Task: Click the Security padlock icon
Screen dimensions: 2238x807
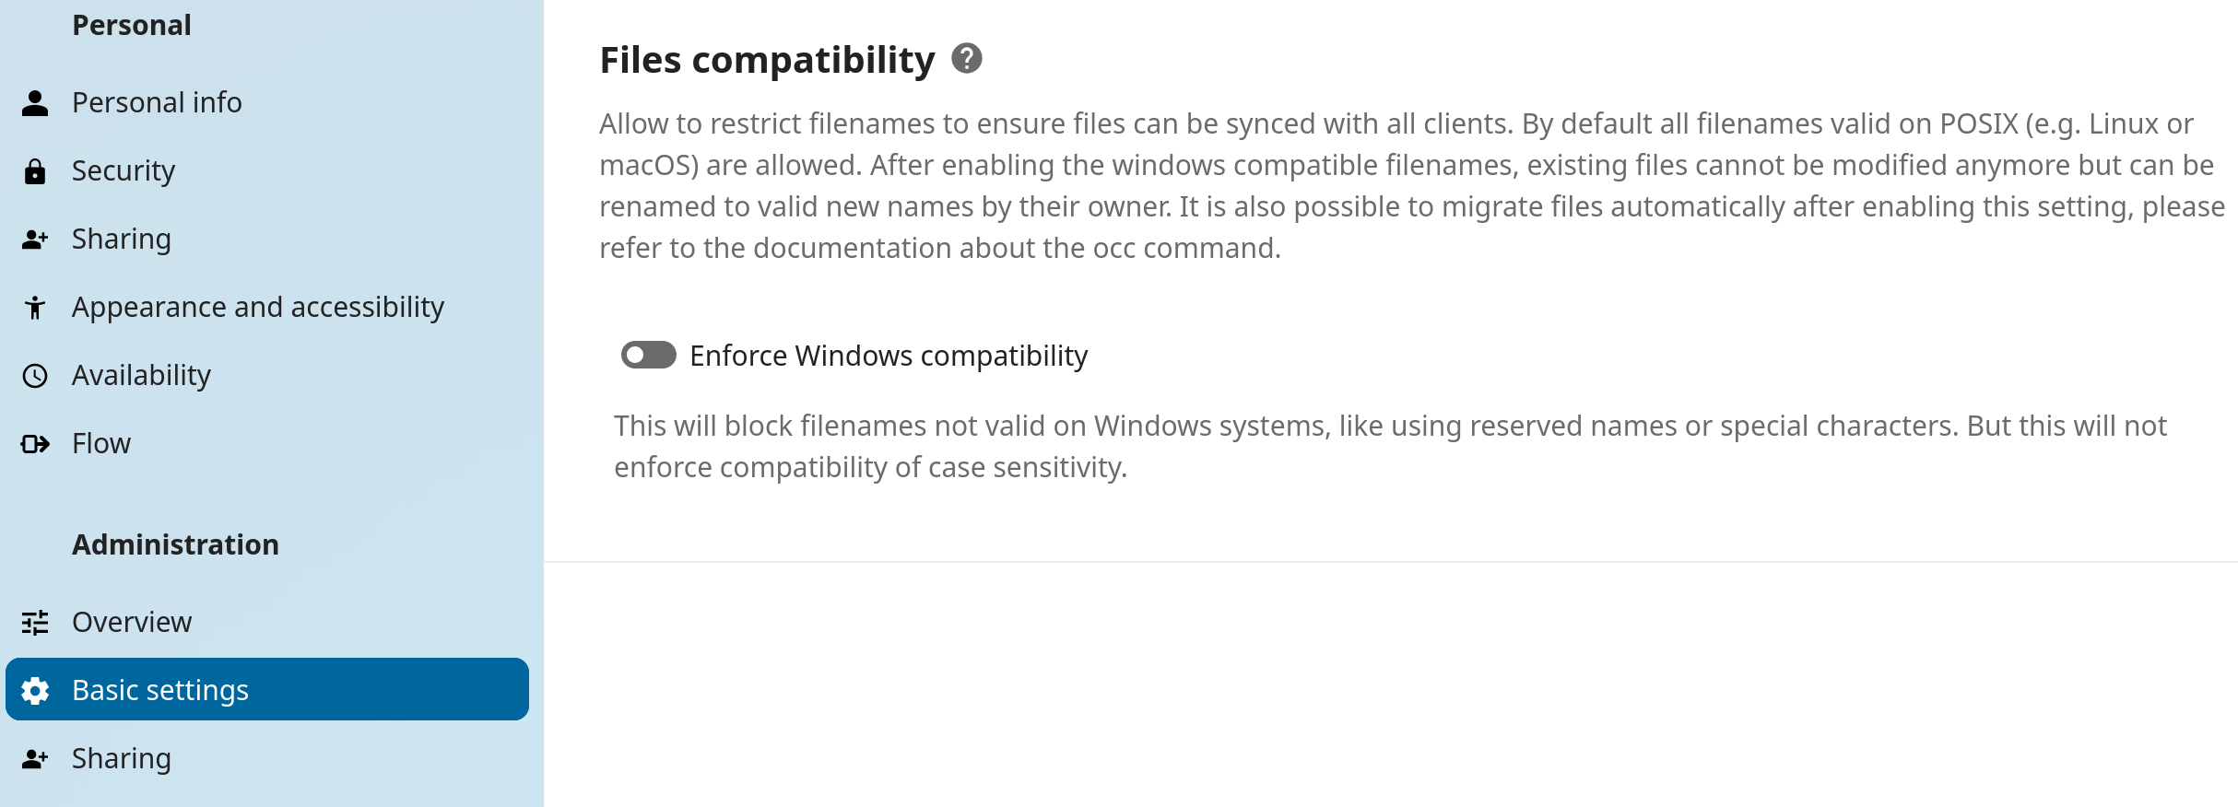Action: click(x=36, y=170)
